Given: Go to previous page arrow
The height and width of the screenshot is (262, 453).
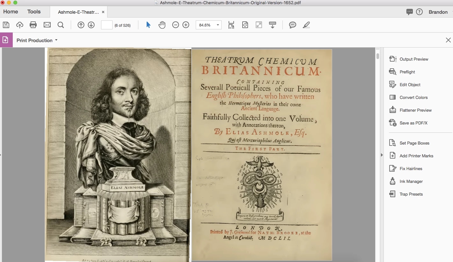Looking at the screenshot, I should (x=81, y=25).
